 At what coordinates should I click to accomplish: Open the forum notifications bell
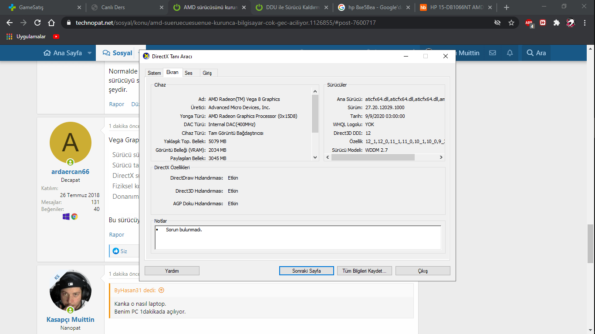click(x=510, y=53)
